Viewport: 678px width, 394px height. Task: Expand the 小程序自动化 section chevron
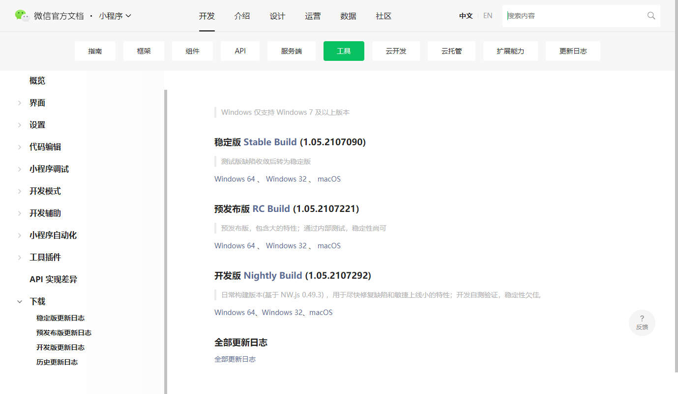(20, 236)
